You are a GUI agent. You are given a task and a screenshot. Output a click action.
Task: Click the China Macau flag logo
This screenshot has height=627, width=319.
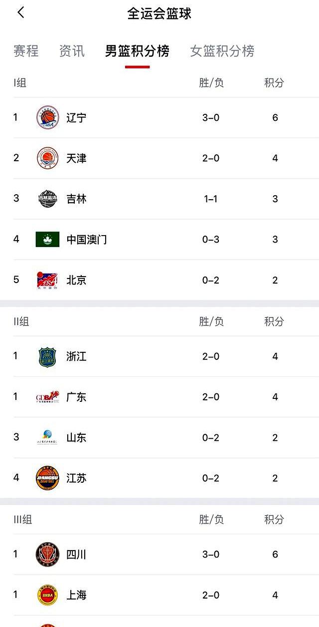pyautogui.click(x=47, y=240)
